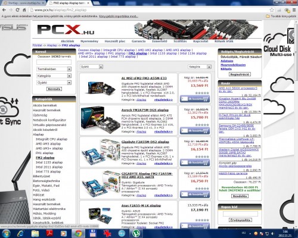The height and width of the screenshot is (238, 298).
Task: Open the Rólunk írták menu item
Action: (x=223, y=41)
